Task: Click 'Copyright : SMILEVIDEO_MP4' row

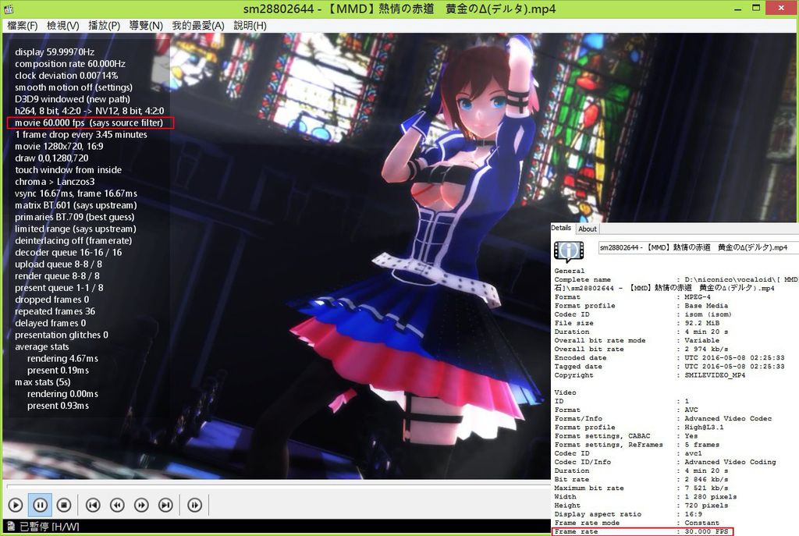Action: pos(650,375)
